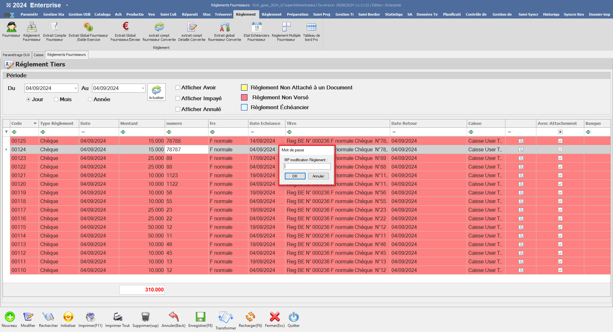Toggle Avec Attachement checkbox for row 00119
Image resolution: width=613 pixels, height=332 pixels.
tap(560, 192)
